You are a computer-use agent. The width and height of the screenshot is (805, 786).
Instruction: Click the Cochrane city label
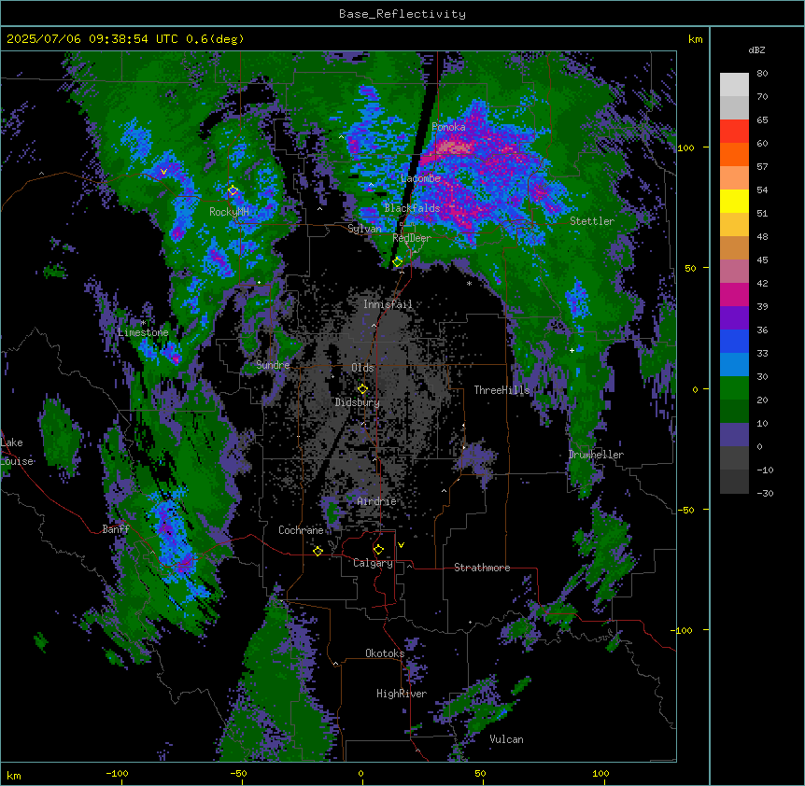301,530
